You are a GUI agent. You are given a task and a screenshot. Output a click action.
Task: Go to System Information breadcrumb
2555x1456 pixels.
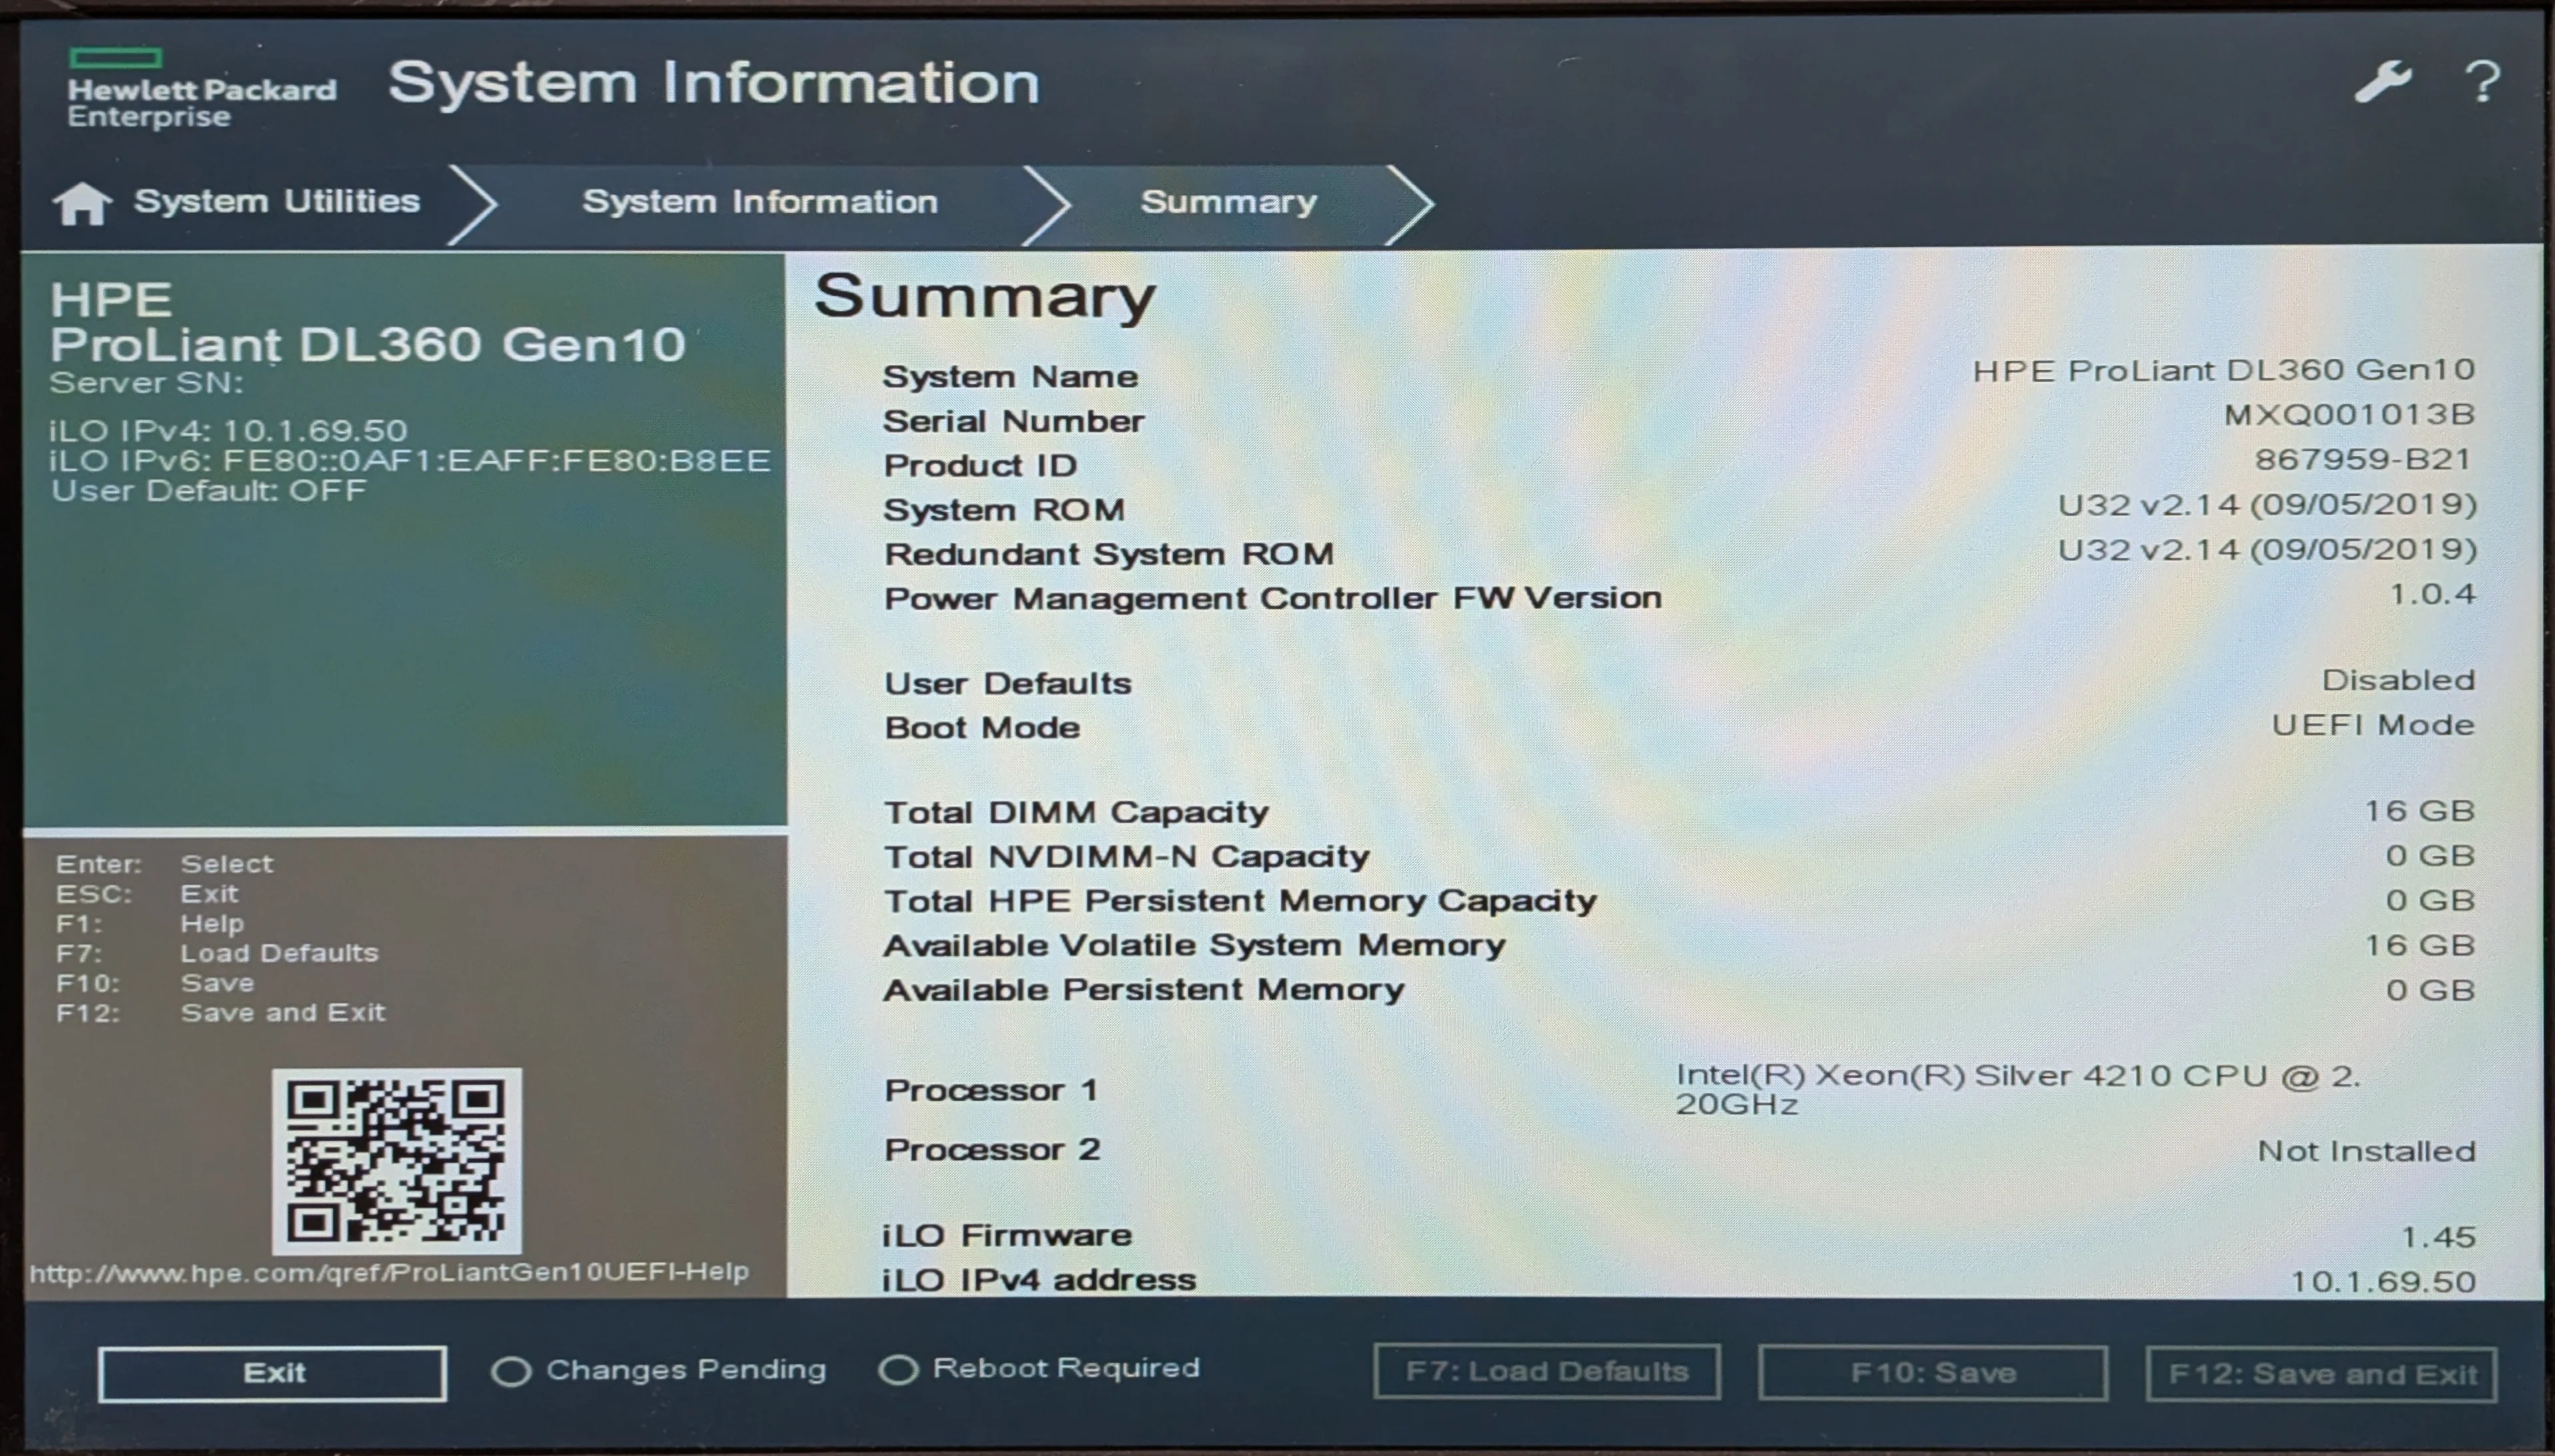click(760, 202)
